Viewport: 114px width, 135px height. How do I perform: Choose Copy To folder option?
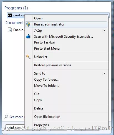46,80
